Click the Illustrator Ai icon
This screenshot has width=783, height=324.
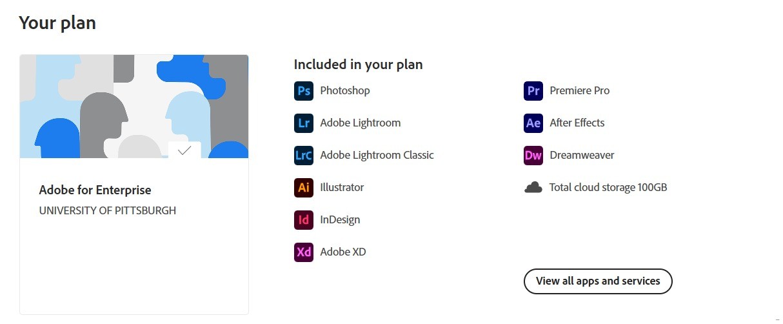tap(304, 188)
